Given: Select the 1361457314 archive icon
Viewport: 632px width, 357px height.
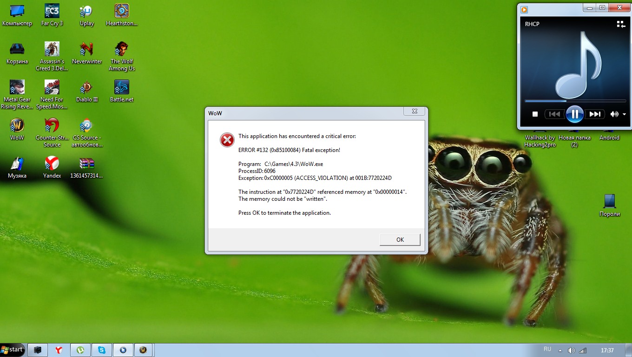Looking at the screenshot, I should [87, 168].
